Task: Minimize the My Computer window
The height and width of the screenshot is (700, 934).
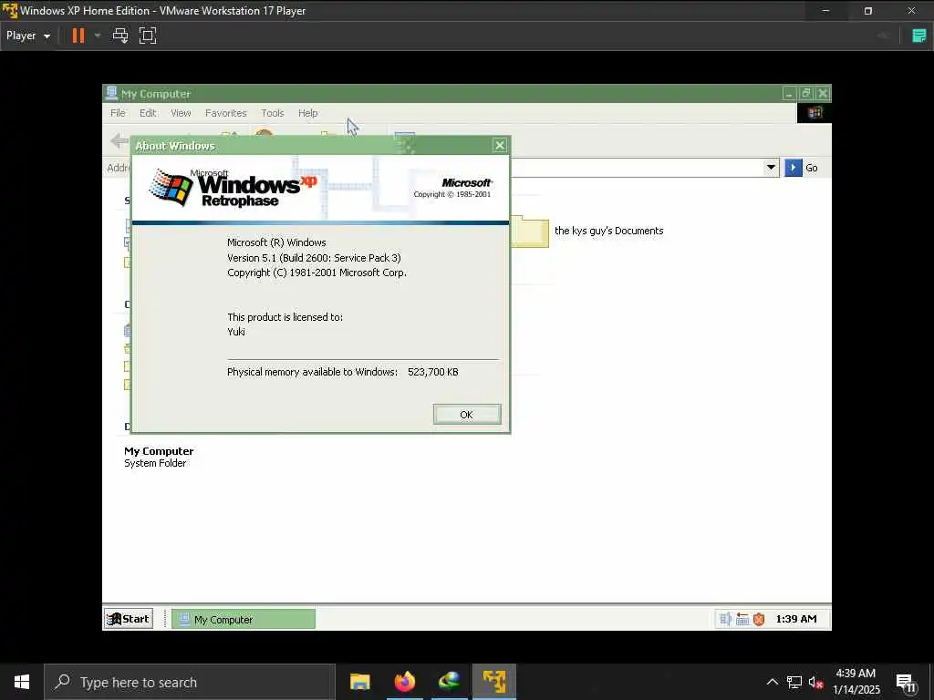Action: pos(789,94)
